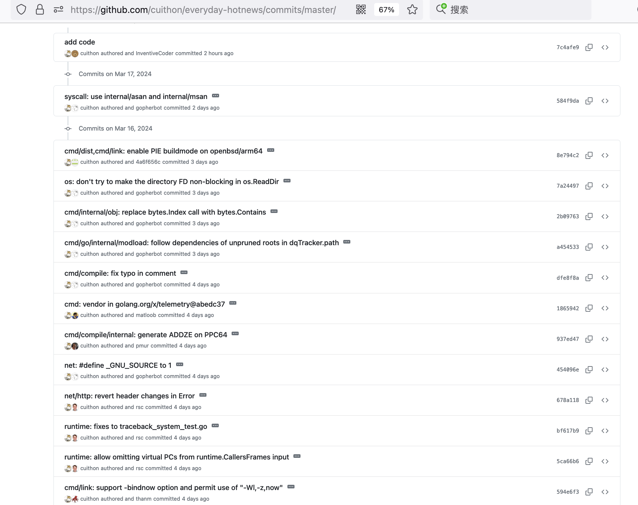Open the site permissions icon in address bar

point(58,10)
